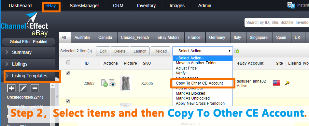309x126 pixels.
Task: Open the translate icon in top bar
Action: (291, 5)
